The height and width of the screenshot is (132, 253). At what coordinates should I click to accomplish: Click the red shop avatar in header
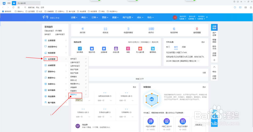point(175,17)
